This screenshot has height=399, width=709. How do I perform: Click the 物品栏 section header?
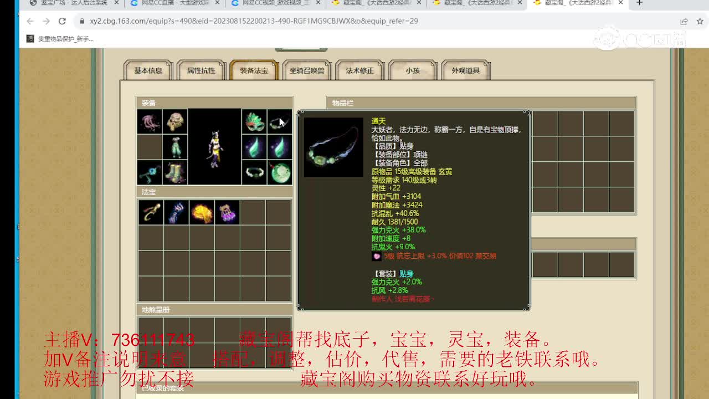[x=481, y=103]
